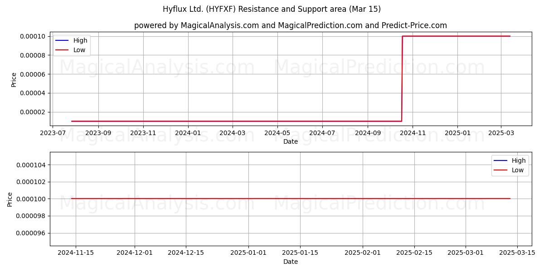Screen dimensions: 544x272
Task: Click the bottom chart y-axis value 0.000096
Action: pyautogui.click(x=31, y=233)
